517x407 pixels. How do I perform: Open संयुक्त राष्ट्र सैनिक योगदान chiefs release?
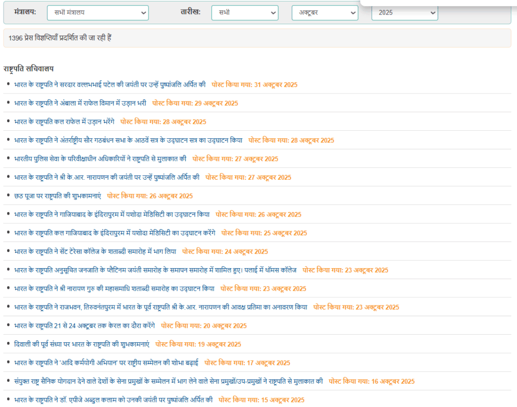[169, 381]
